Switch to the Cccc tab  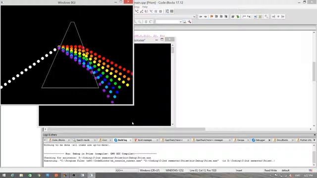[x=105, y=140]
